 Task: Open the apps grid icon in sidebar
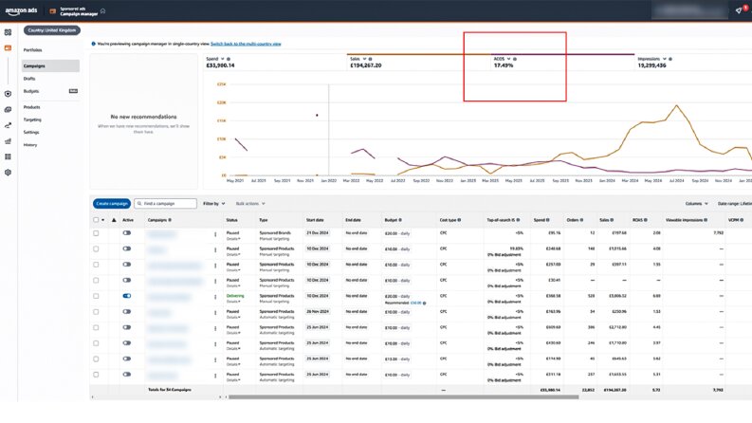tap(8, 156)
